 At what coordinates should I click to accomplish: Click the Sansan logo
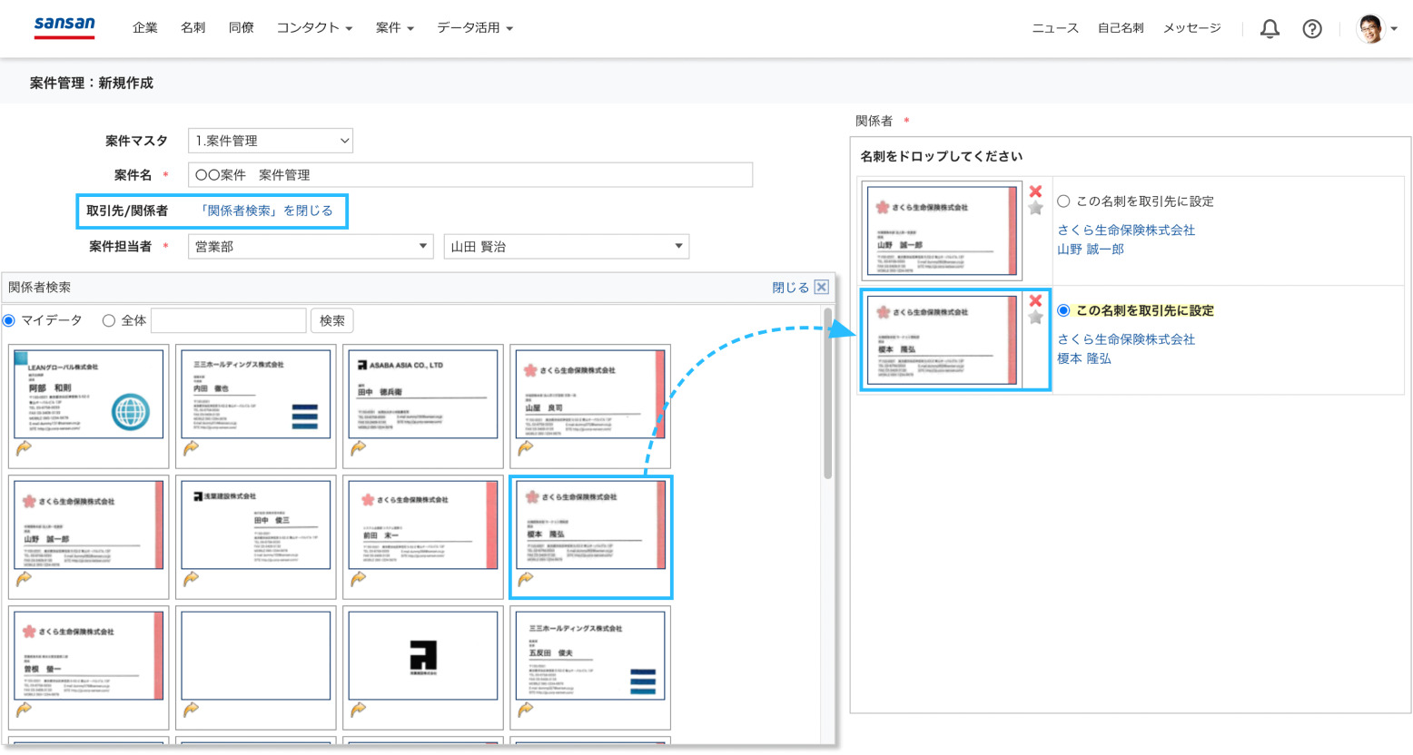[64, 27]
